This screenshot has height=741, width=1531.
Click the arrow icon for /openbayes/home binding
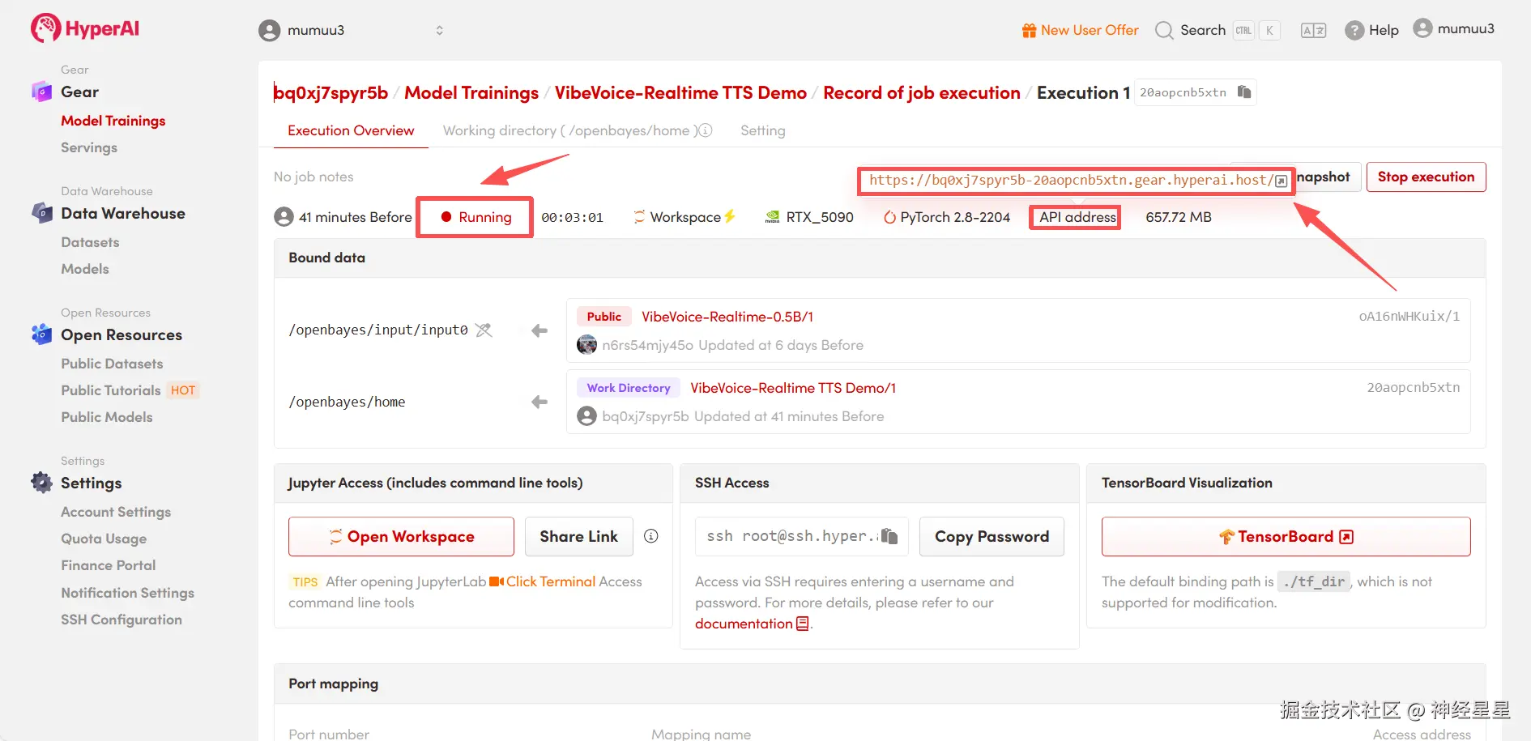(539, 402)
